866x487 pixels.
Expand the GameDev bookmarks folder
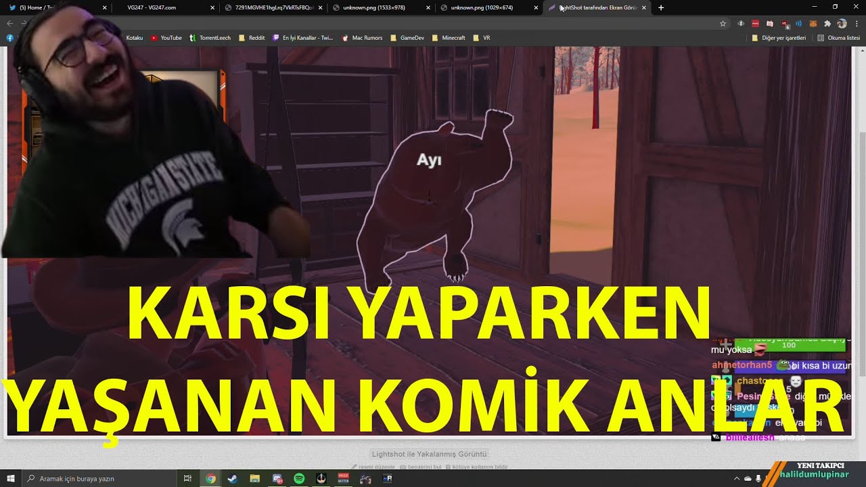407,38
